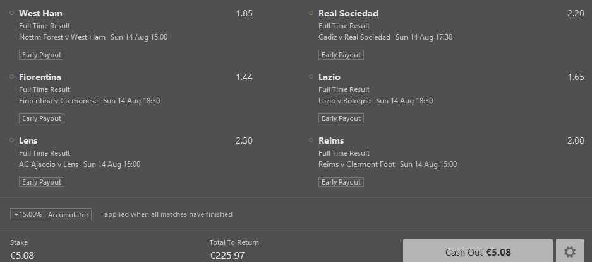Click the status circle beside Real Sociedad

click(311, 13)
